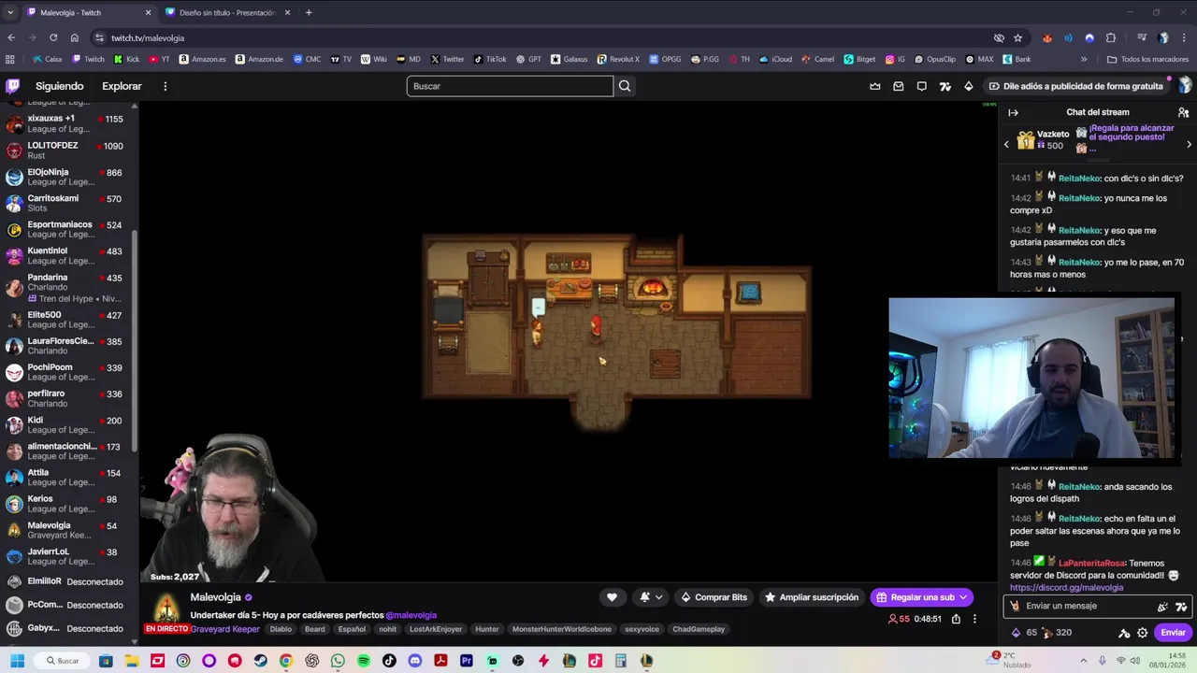The height and width of the screenshot is (673, 1197).
Task: Open WhatsApp from the taskbar
Action: (338, 661)
